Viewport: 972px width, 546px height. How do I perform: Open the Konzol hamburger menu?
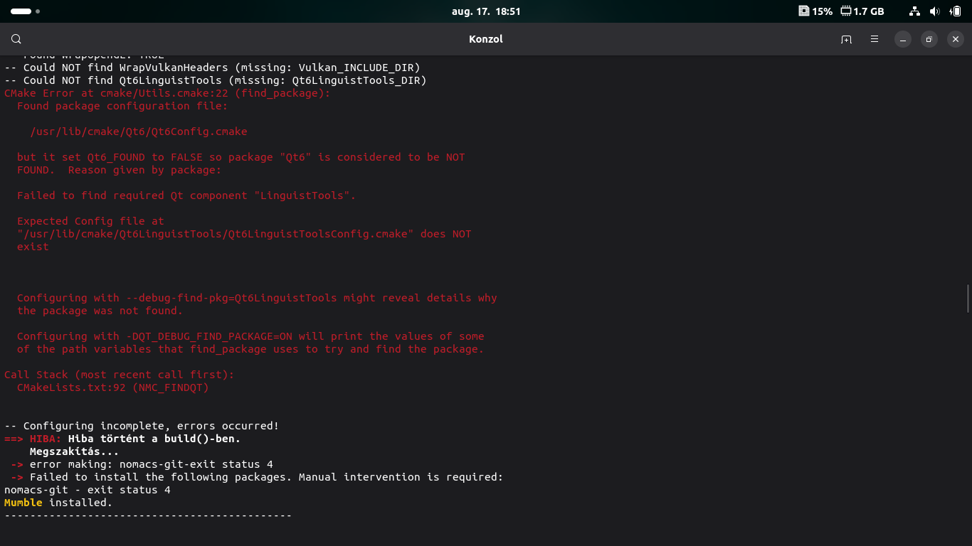pos(875,39)
